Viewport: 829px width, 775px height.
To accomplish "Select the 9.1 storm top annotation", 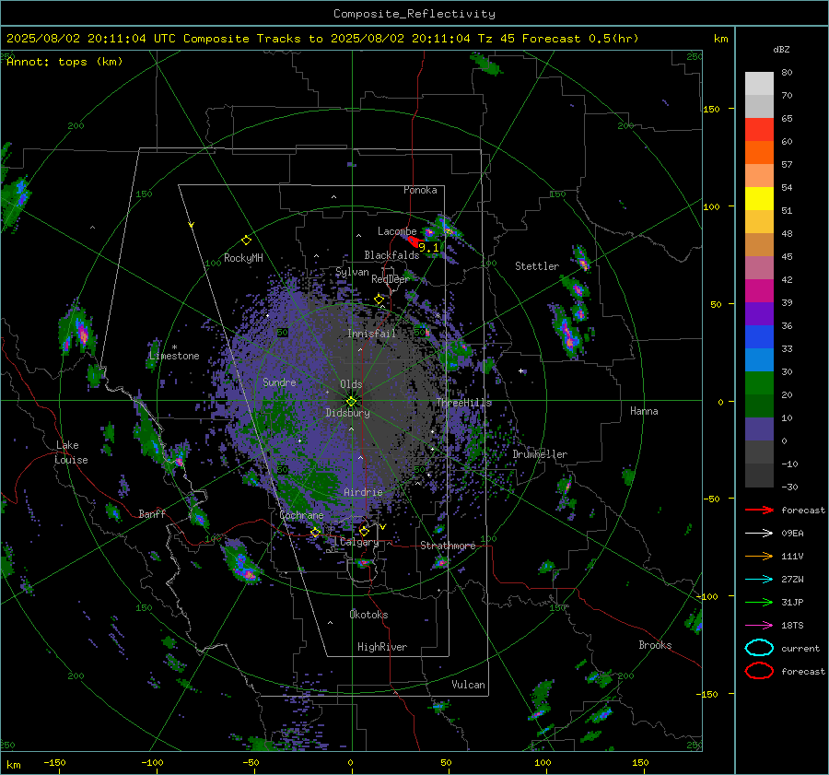I will coord(428,247).
